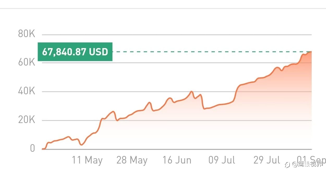Click the 67,840.87 USD price tag

click(x=75, y=52)
